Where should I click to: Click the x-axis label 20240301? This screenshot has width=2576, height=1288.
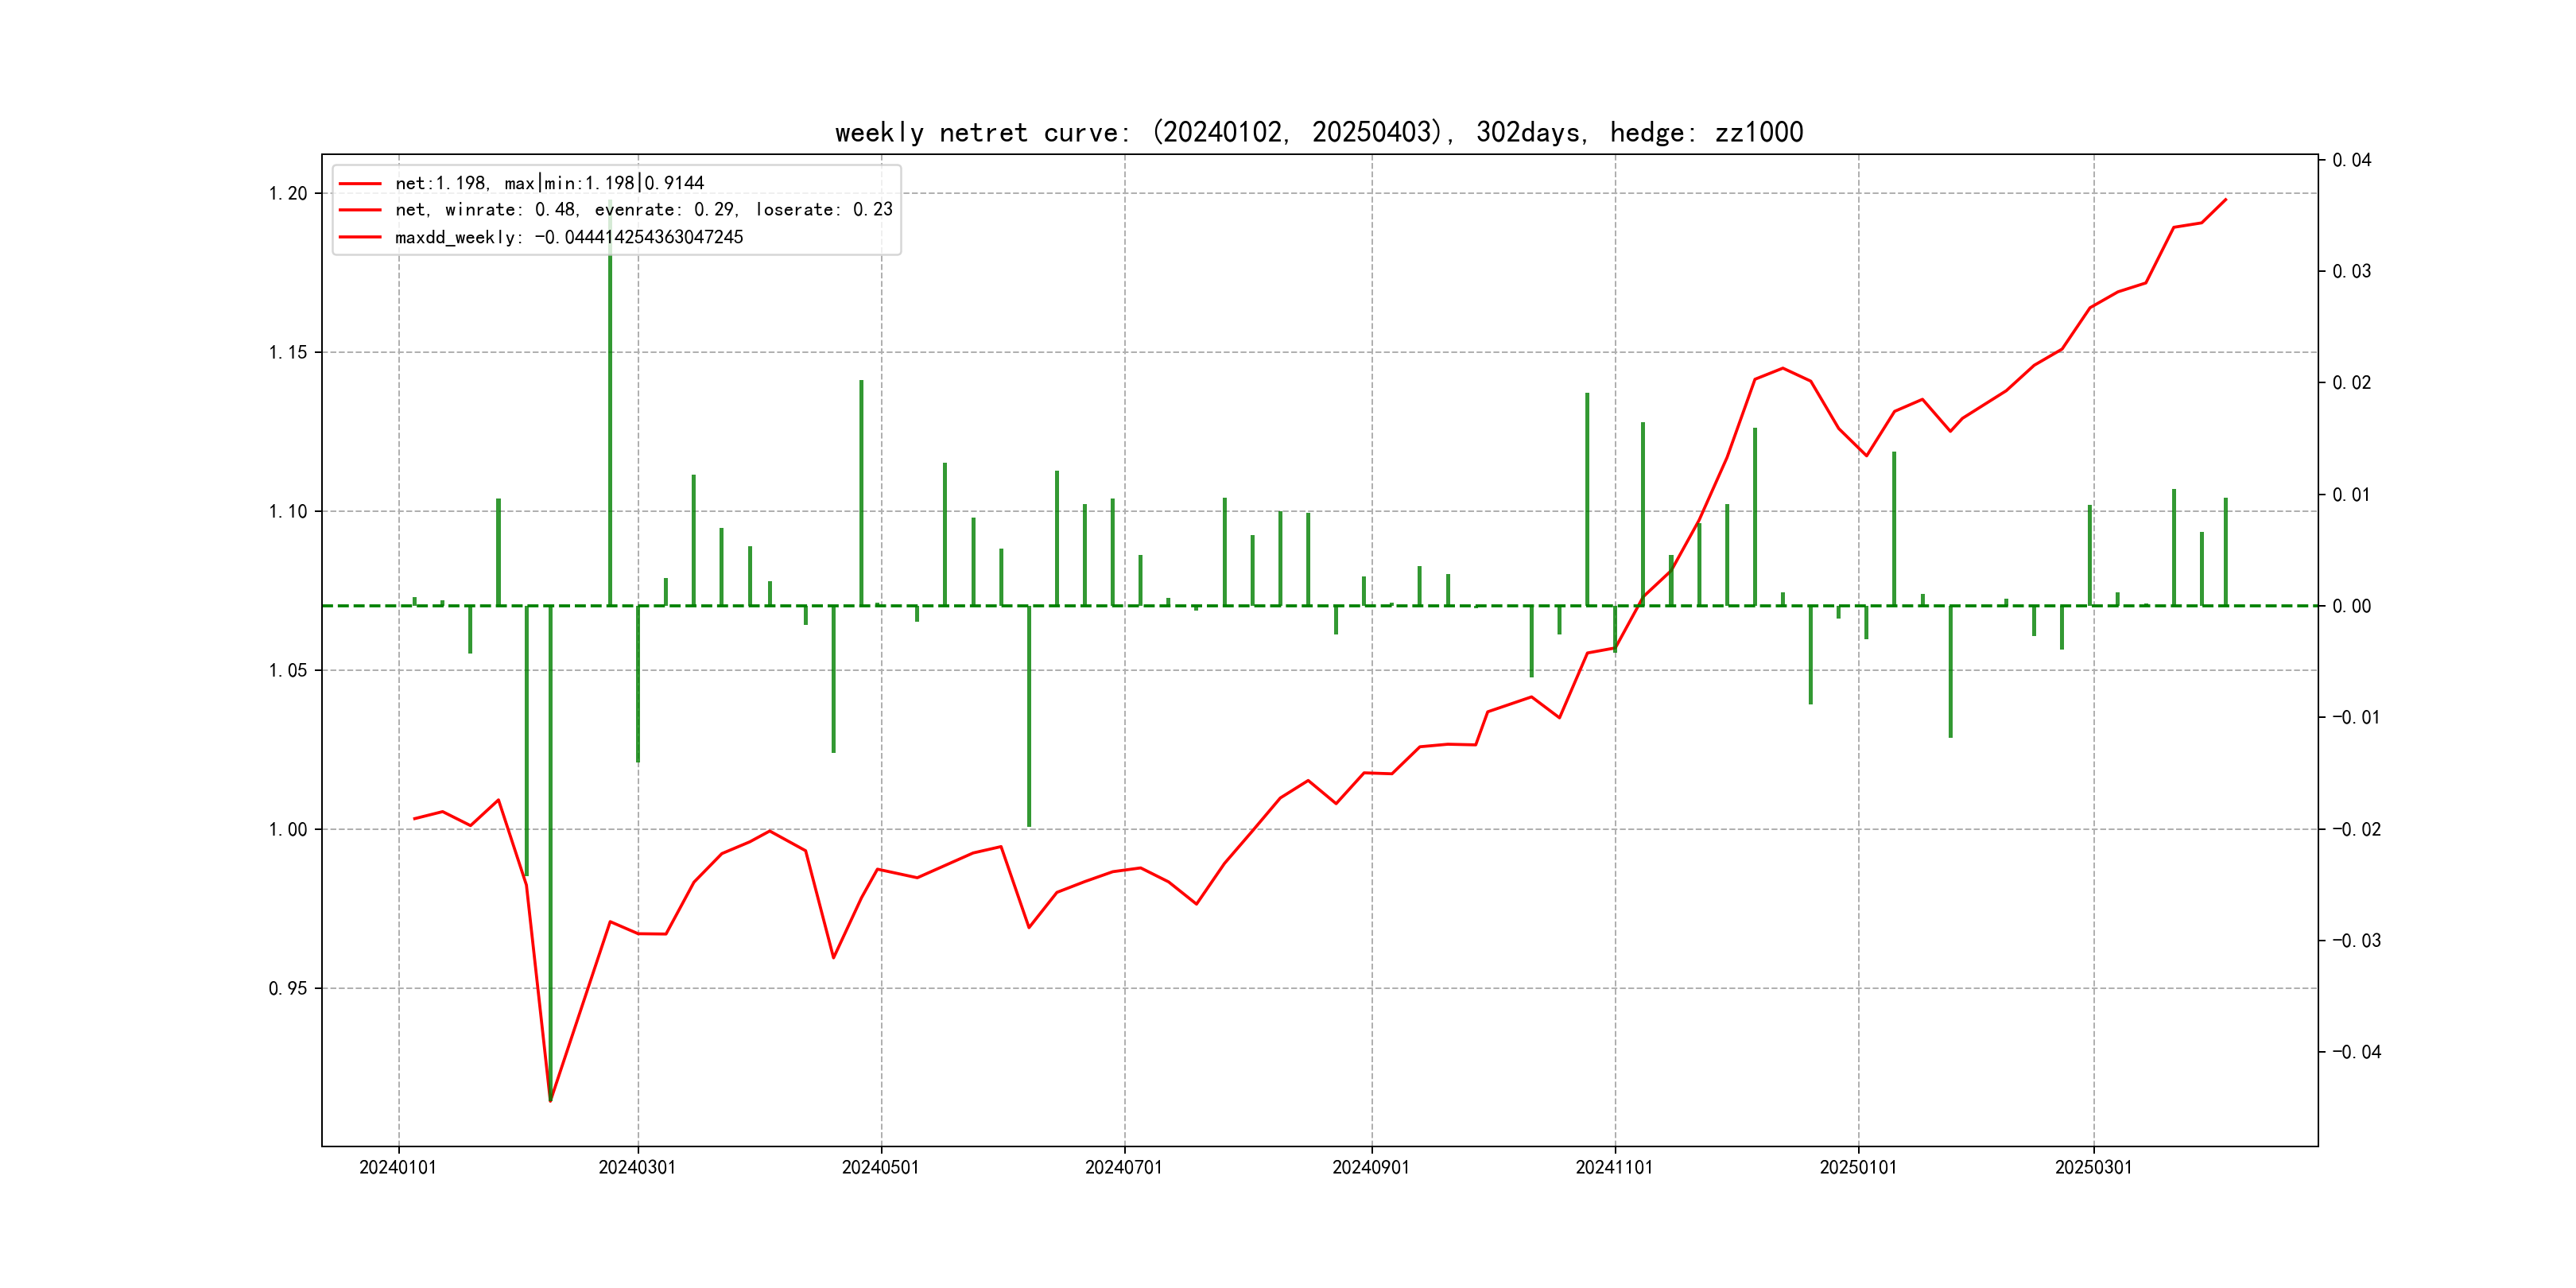click(637, 1168)
